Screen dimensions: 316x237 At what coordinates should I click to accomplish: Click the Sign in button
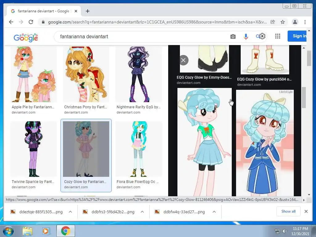[x=297, y=36]
